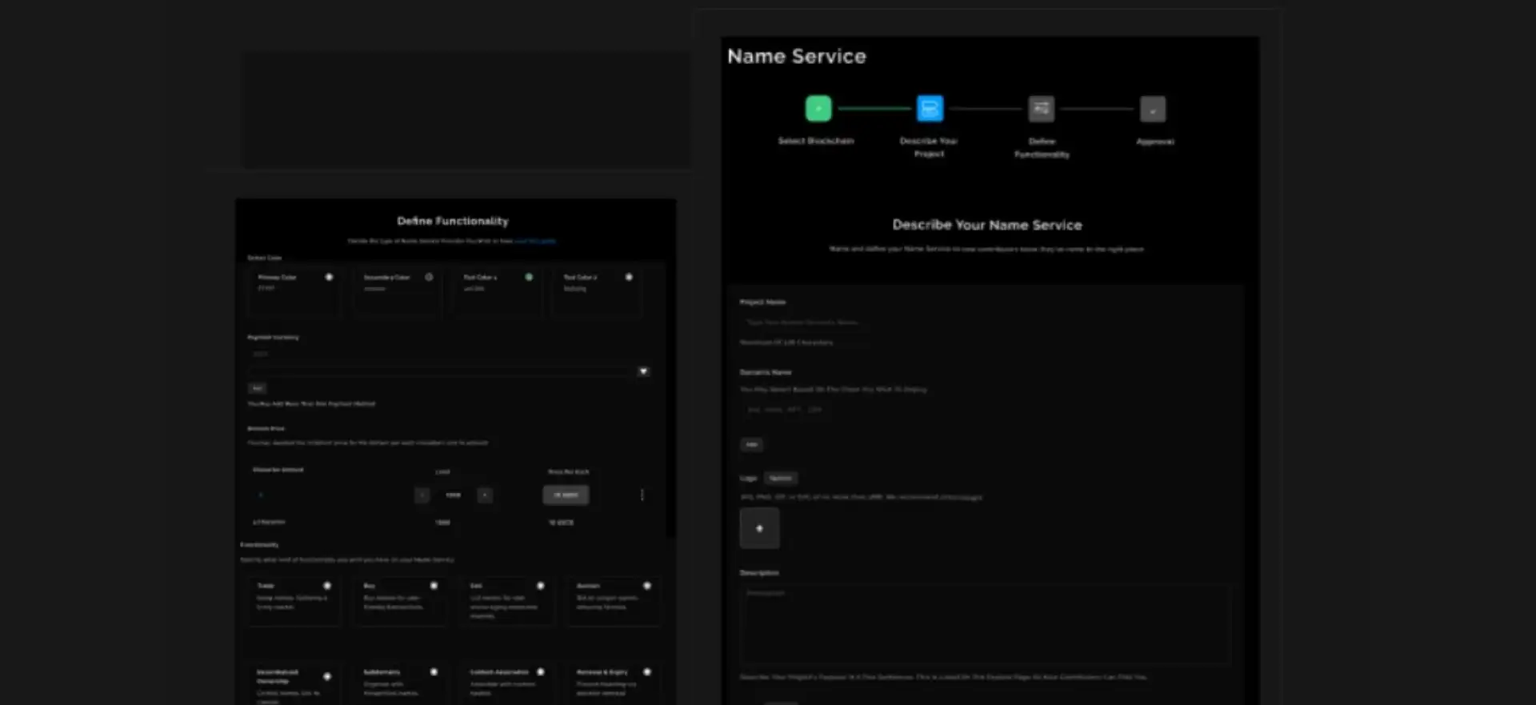1536x705 pixels.
Task: Click the green Select Blockchain step icon
Action: point(818,108)
